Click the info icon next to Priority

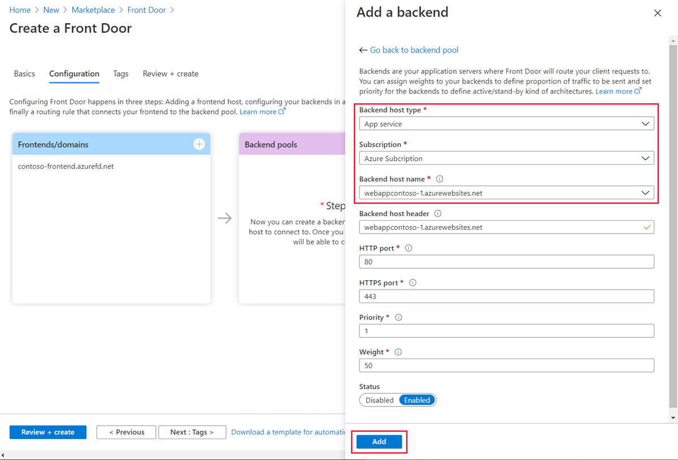tap(398, 317)
